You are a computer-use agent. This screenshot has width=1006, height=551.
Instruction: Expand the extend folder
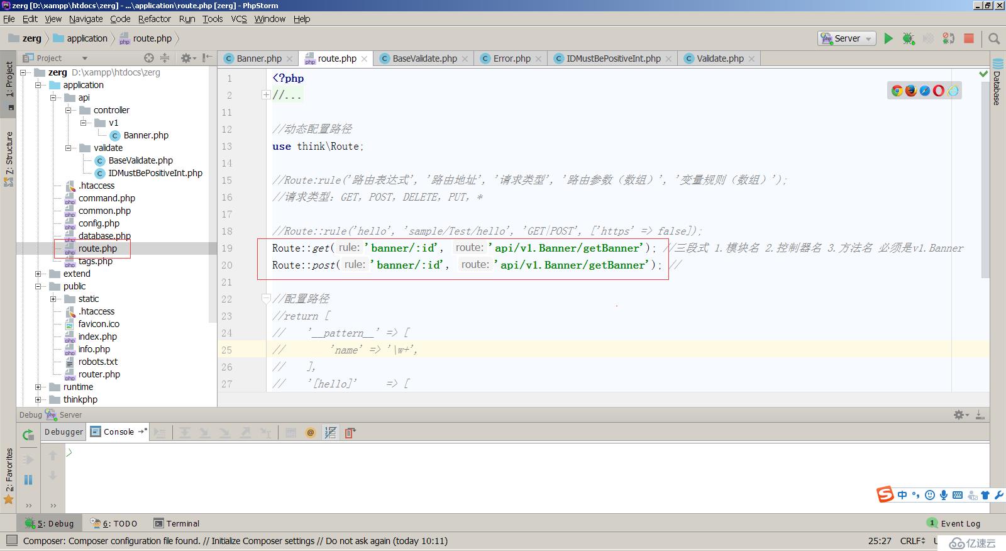pos(38,274)
